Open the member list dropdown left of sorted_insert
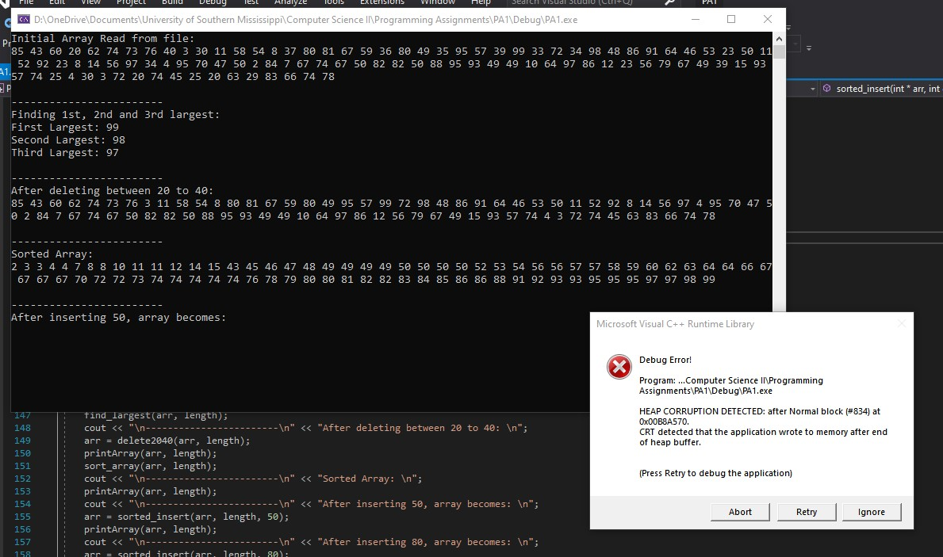The height and width of the screenshot is (557, 943). (x=811, y=89)
